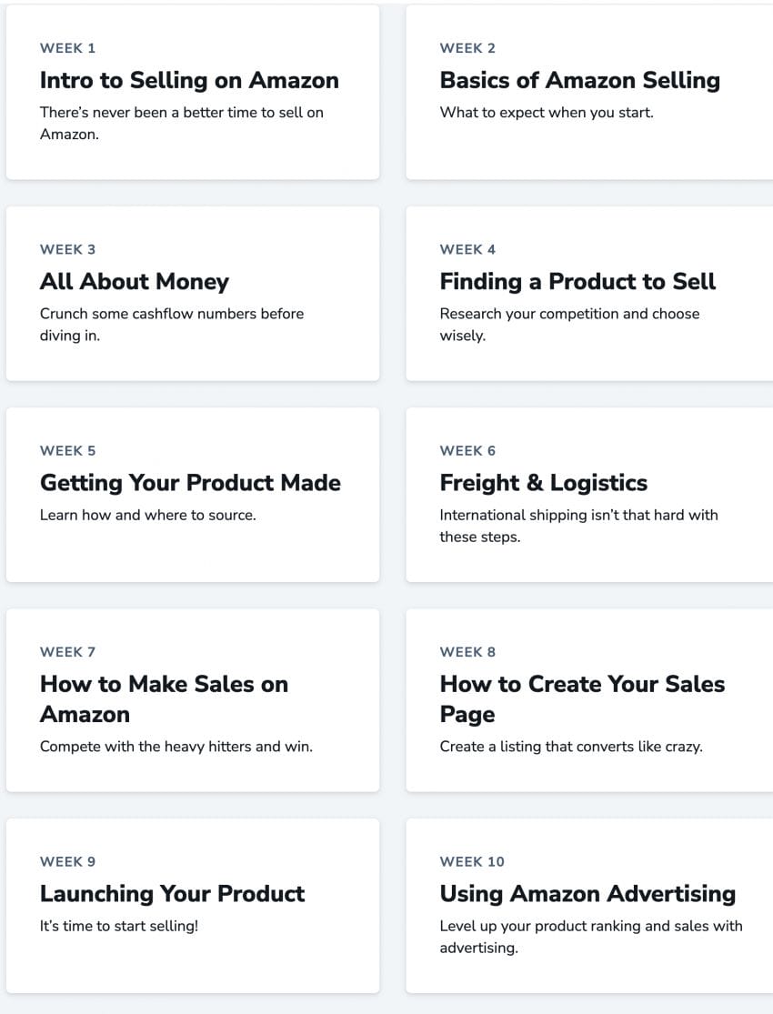Click the WEEK 1 label
The image size is (773, 1014).
pyautogui.click(x=67, y=48)
